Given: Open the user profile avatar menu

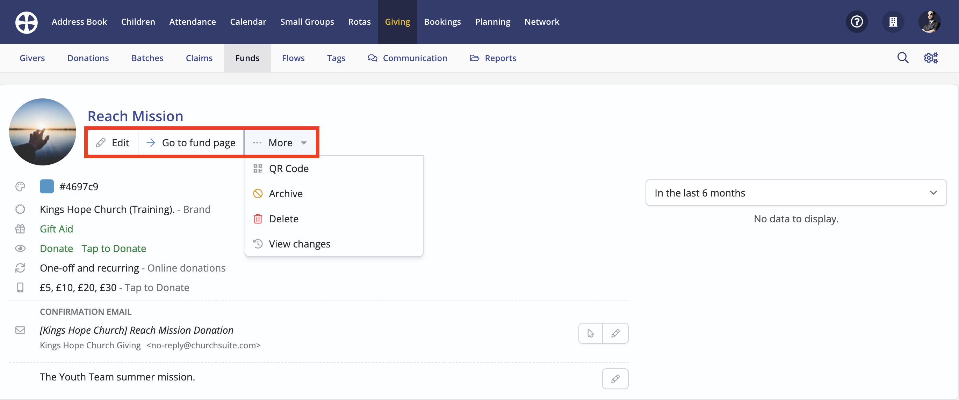Looking at the screenshot, I should point(929,22).
